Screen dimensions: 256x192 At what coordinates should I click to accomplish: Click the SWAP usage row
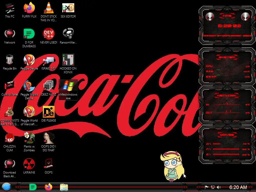tap(228, 76)
